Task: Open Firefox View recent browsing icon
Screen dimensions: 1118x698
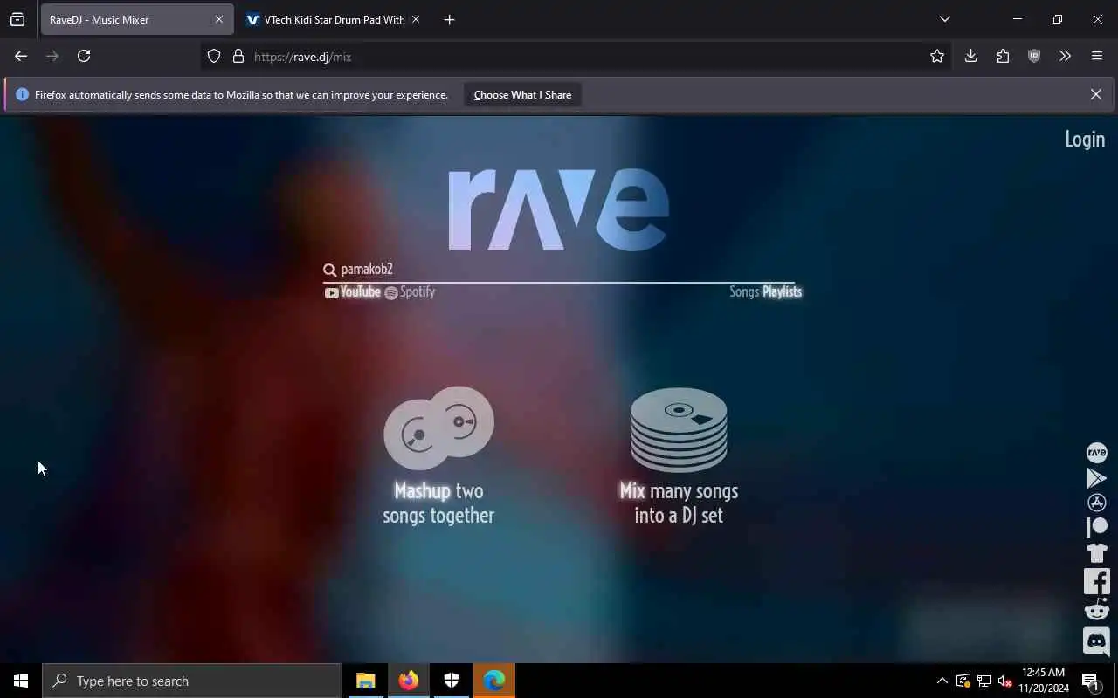Action: click(x=17, y=19)
